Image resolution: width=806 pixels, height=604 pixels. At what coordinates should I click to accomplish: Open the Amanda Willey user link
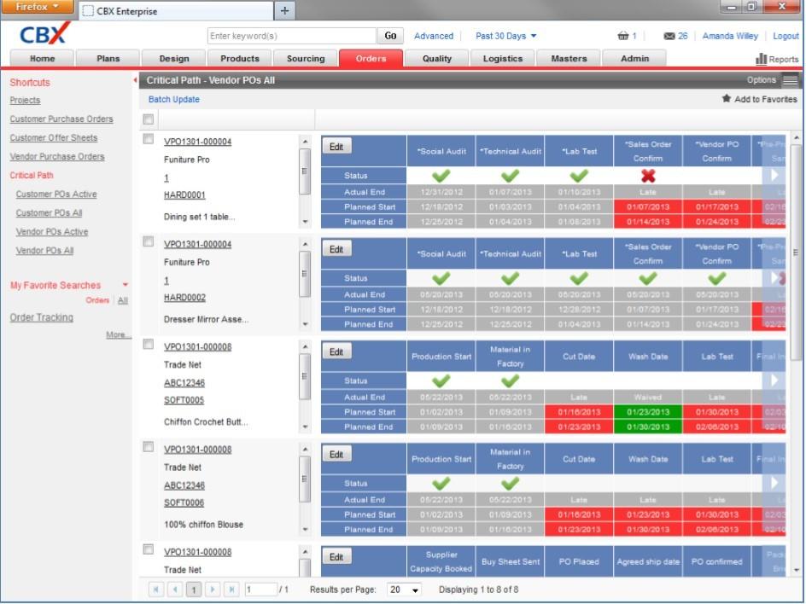[730, 36]
